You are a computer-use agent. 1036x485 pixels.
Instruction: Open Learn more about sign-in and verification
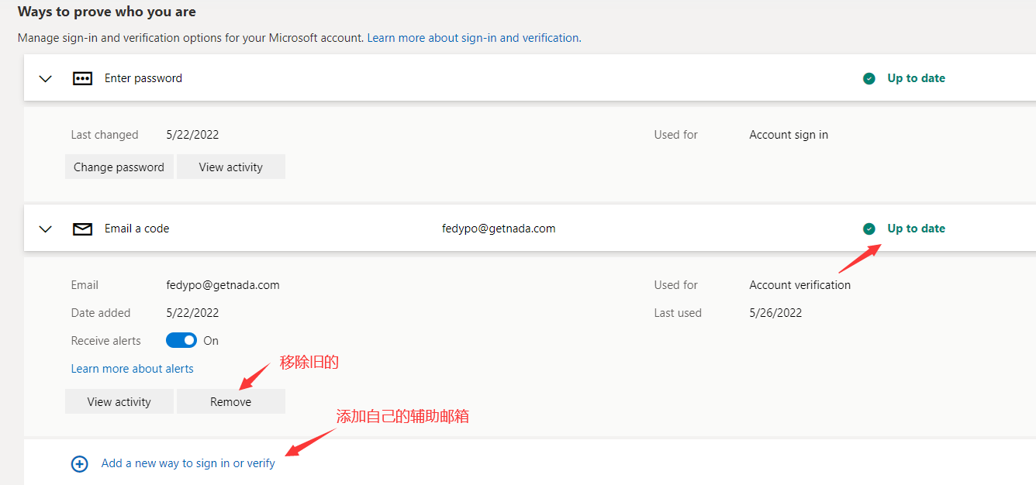pos(473,38)
